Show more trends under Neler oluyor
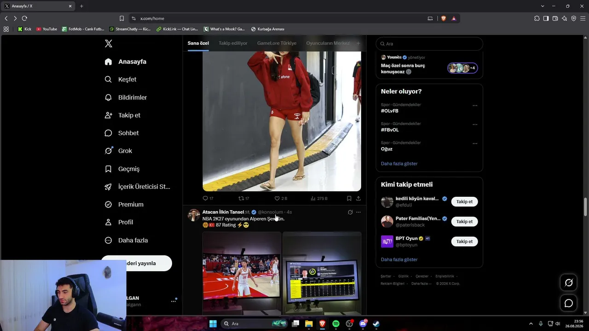Image resolution: width=589 pixels, height=331 pixels. tap(399, 164)
